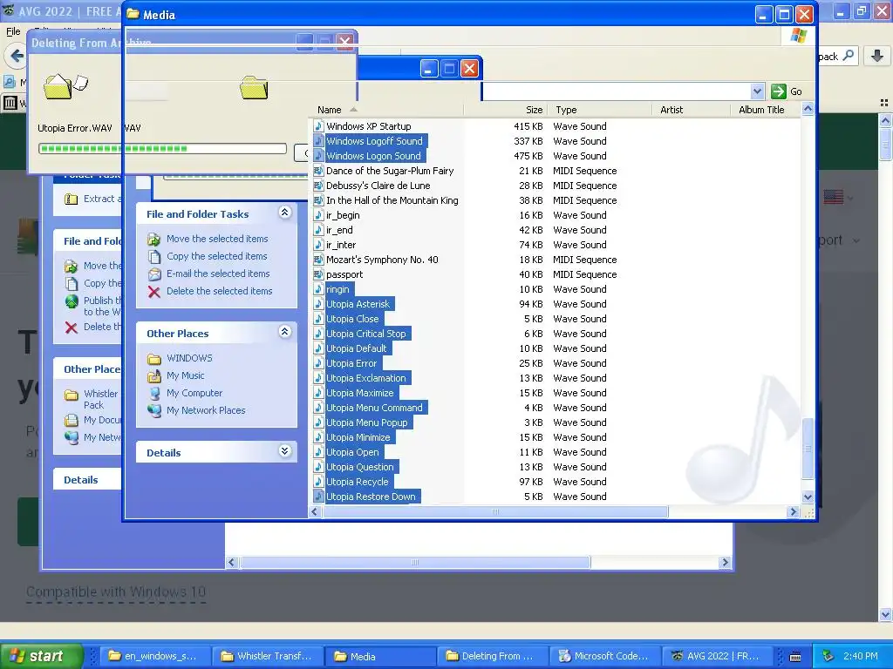Screen dimensions: 893x669
Task: Collapse the Other Places panel
Action: pyautogui.click(x=285, y=332)
